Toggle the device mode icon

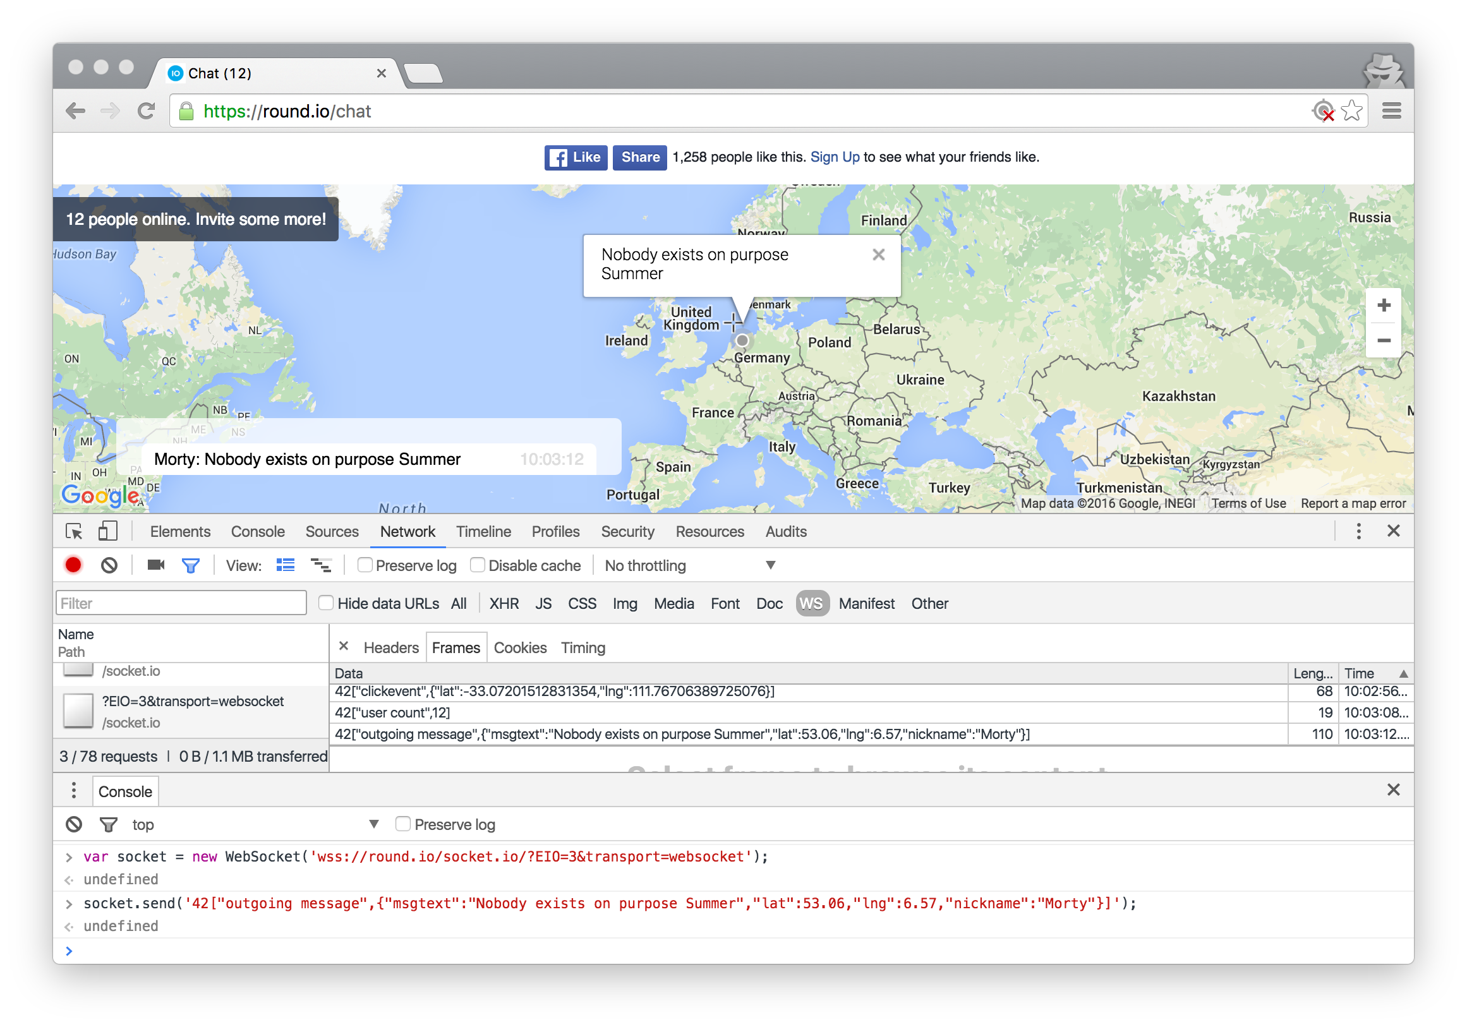[x=107, y=531]
